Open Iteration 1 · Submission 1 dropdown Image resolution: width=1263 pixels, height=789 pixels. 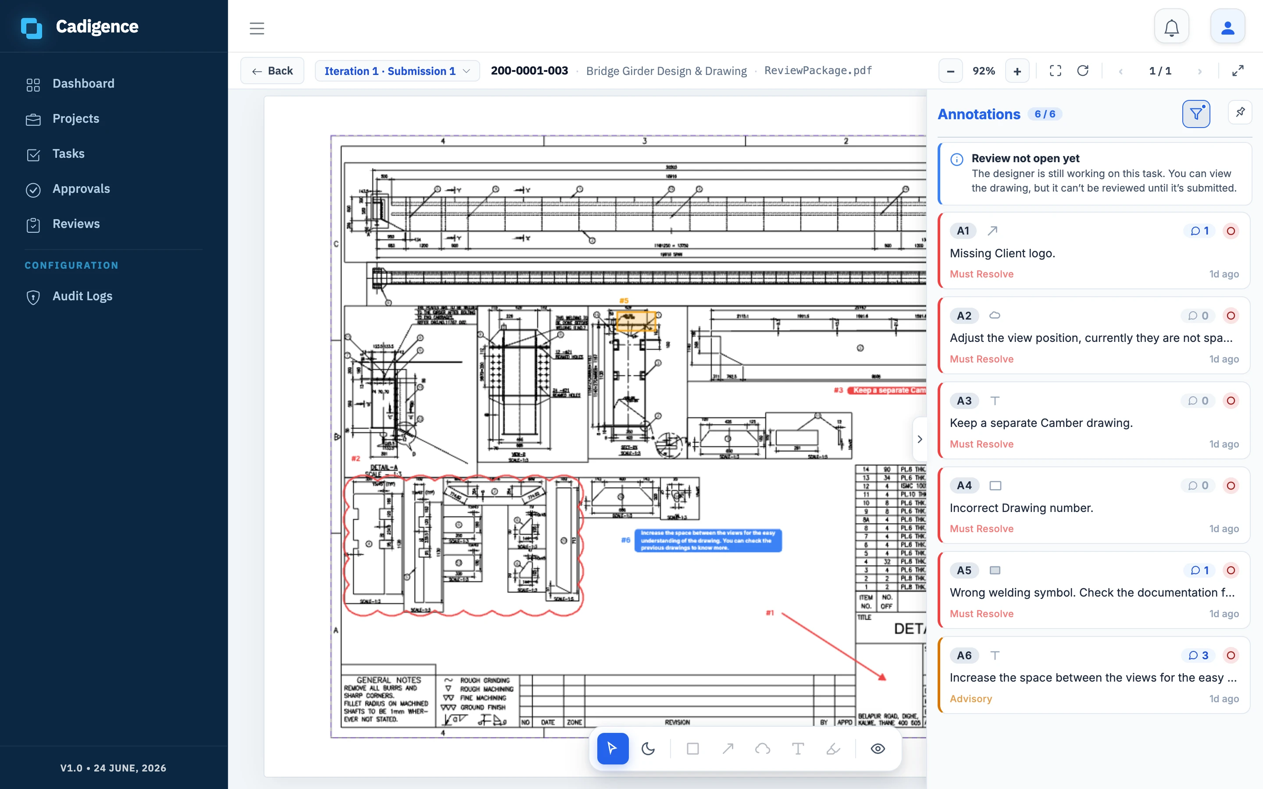[397, 71]
